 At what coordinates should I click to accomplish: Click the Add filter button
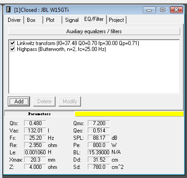tap(19, 102)
